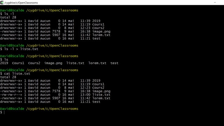The width and height of the screenshot is (224, 126).
Task: Click the 'cat liste.txt' command
Action: [x=15, y=73]
